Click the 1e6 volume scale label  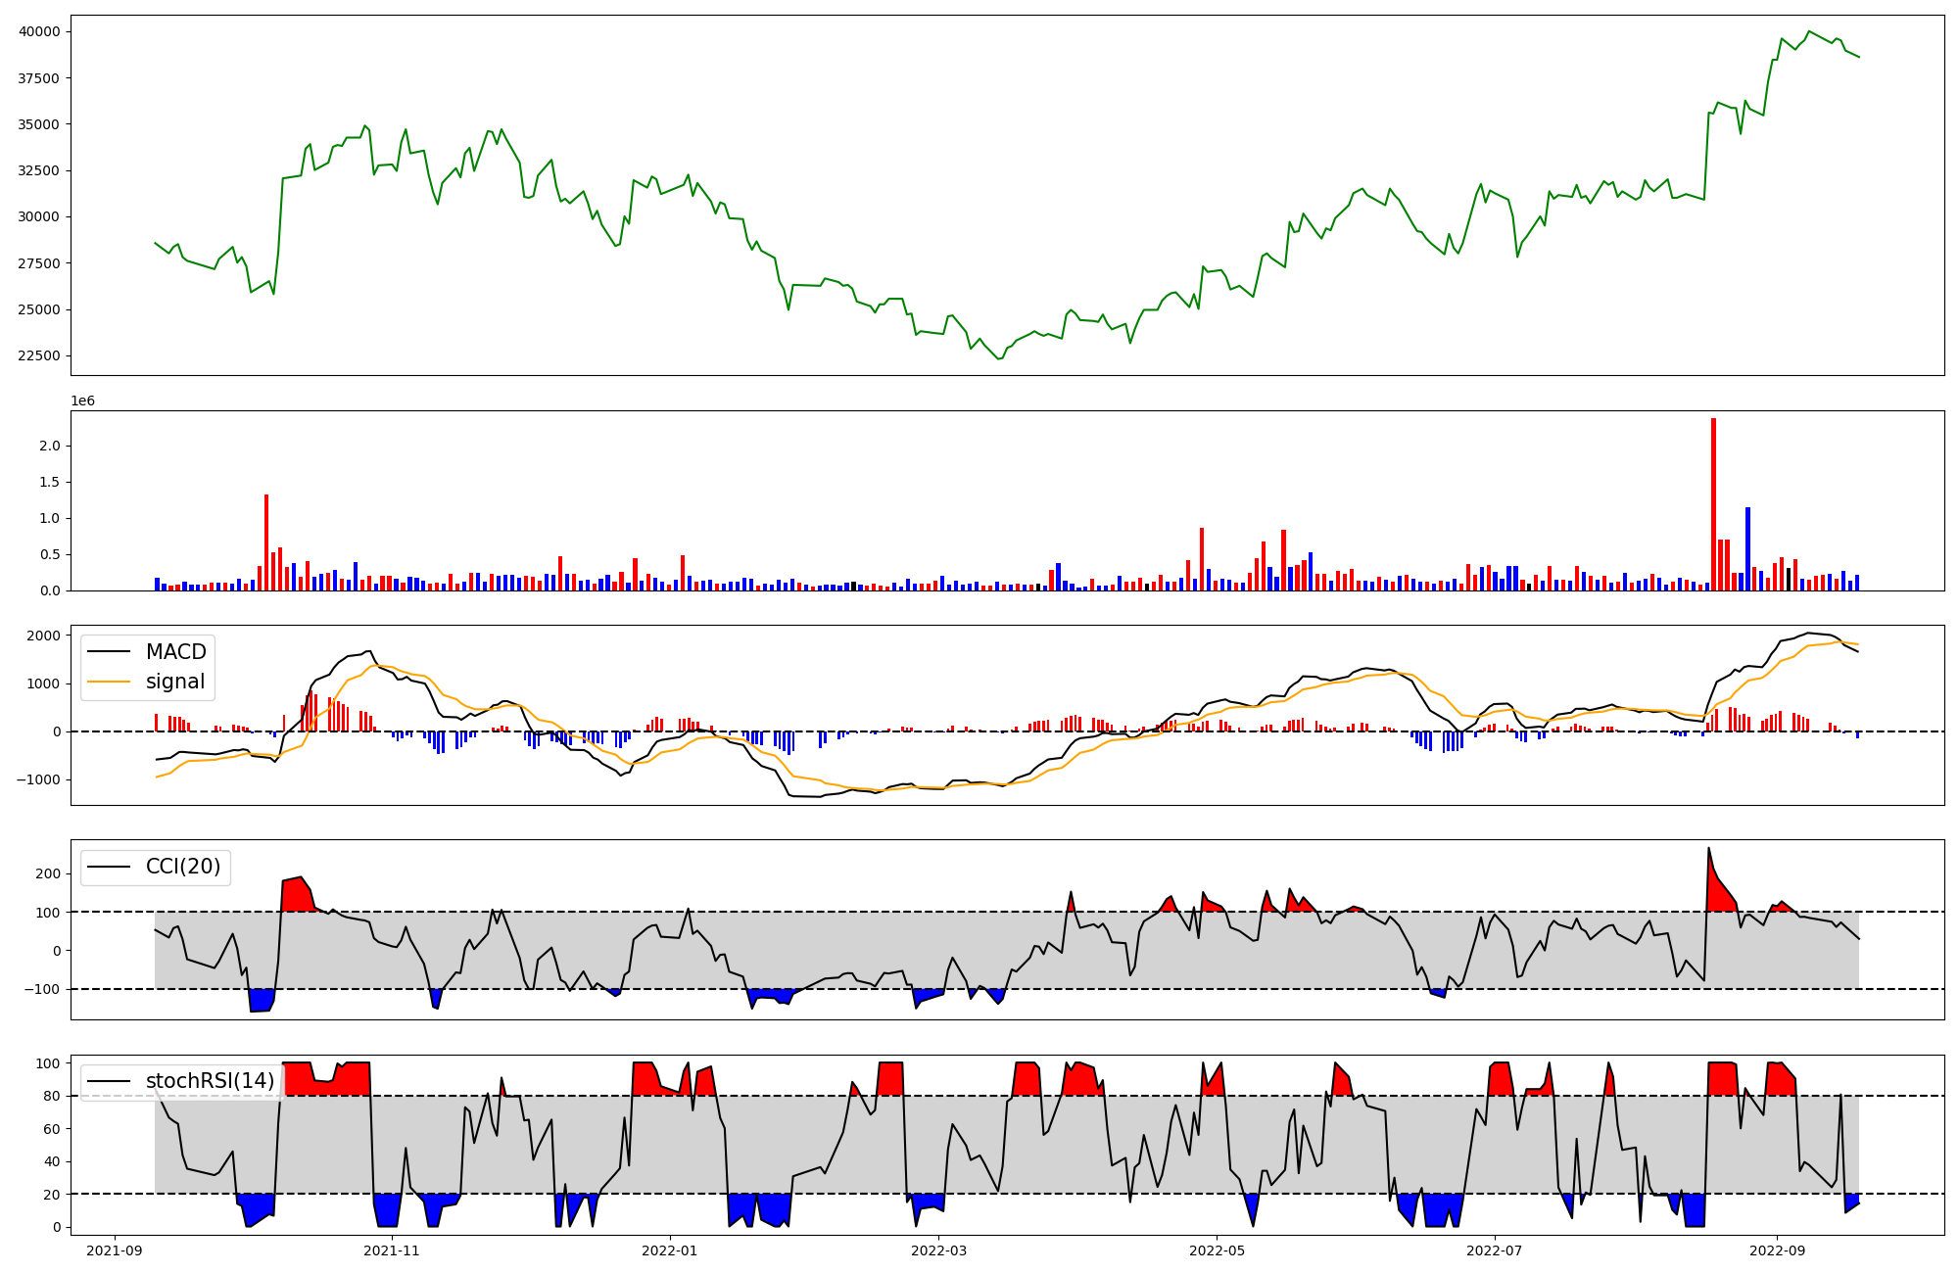pyautogui.click(x=82, y=401)
